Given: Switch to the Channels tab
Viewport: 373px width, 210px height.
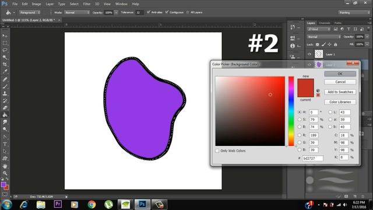Looking at the screenshot, I should [325, 23].
